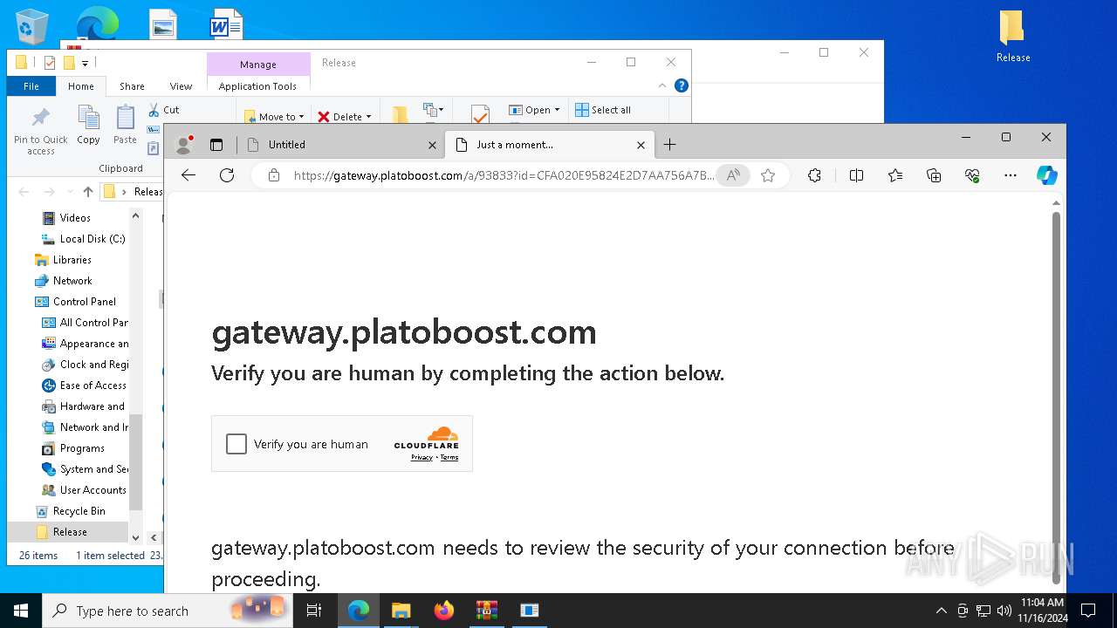Open tab actions menu icon in Edge
The image size is (1117, 628).
(216, 145)
